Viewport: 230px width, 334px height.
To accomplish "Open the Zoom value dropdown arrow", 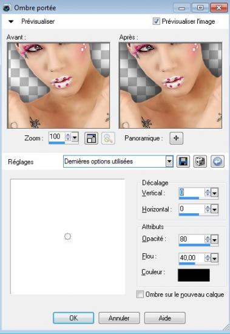I will (75, 137).
